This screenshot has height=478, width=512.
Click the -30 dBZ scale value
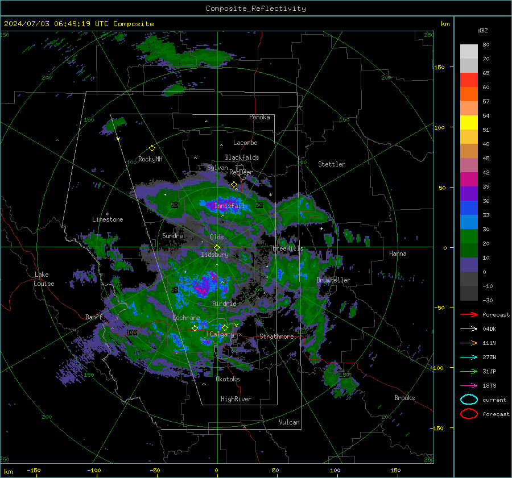click(x=488, y=300)
